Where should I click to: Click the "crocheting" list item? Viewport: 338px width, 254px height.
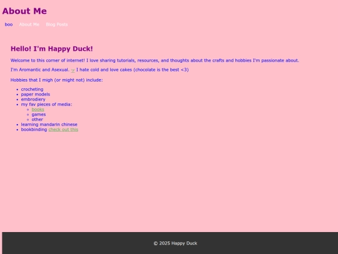coord(32,90)
